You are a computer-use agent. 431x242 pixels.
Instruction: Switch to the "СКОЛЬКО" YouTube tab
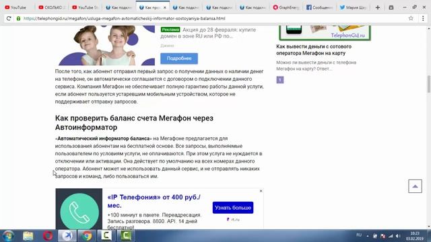point(52,7)
